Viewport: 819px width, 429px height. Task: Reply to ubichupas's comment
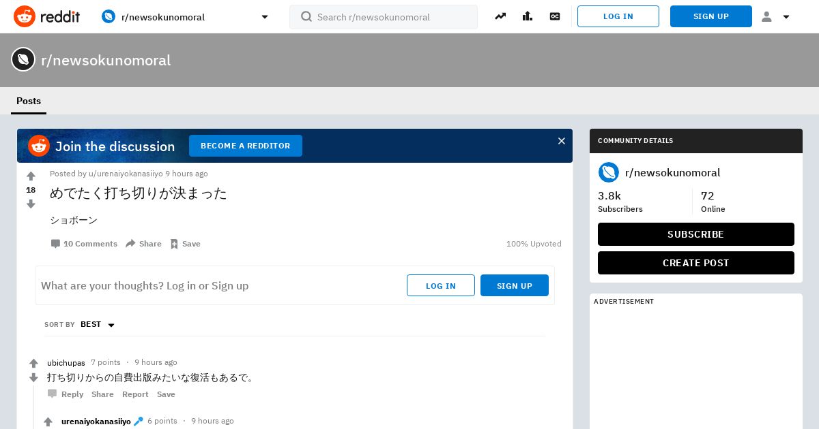point(66,394)
